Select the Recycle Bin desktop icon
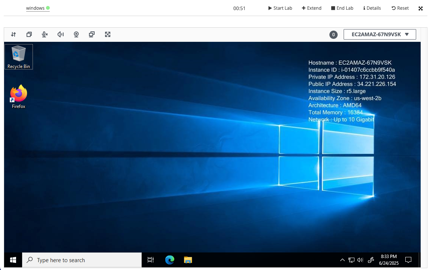 pyautogui.click(x=19, y=57)
